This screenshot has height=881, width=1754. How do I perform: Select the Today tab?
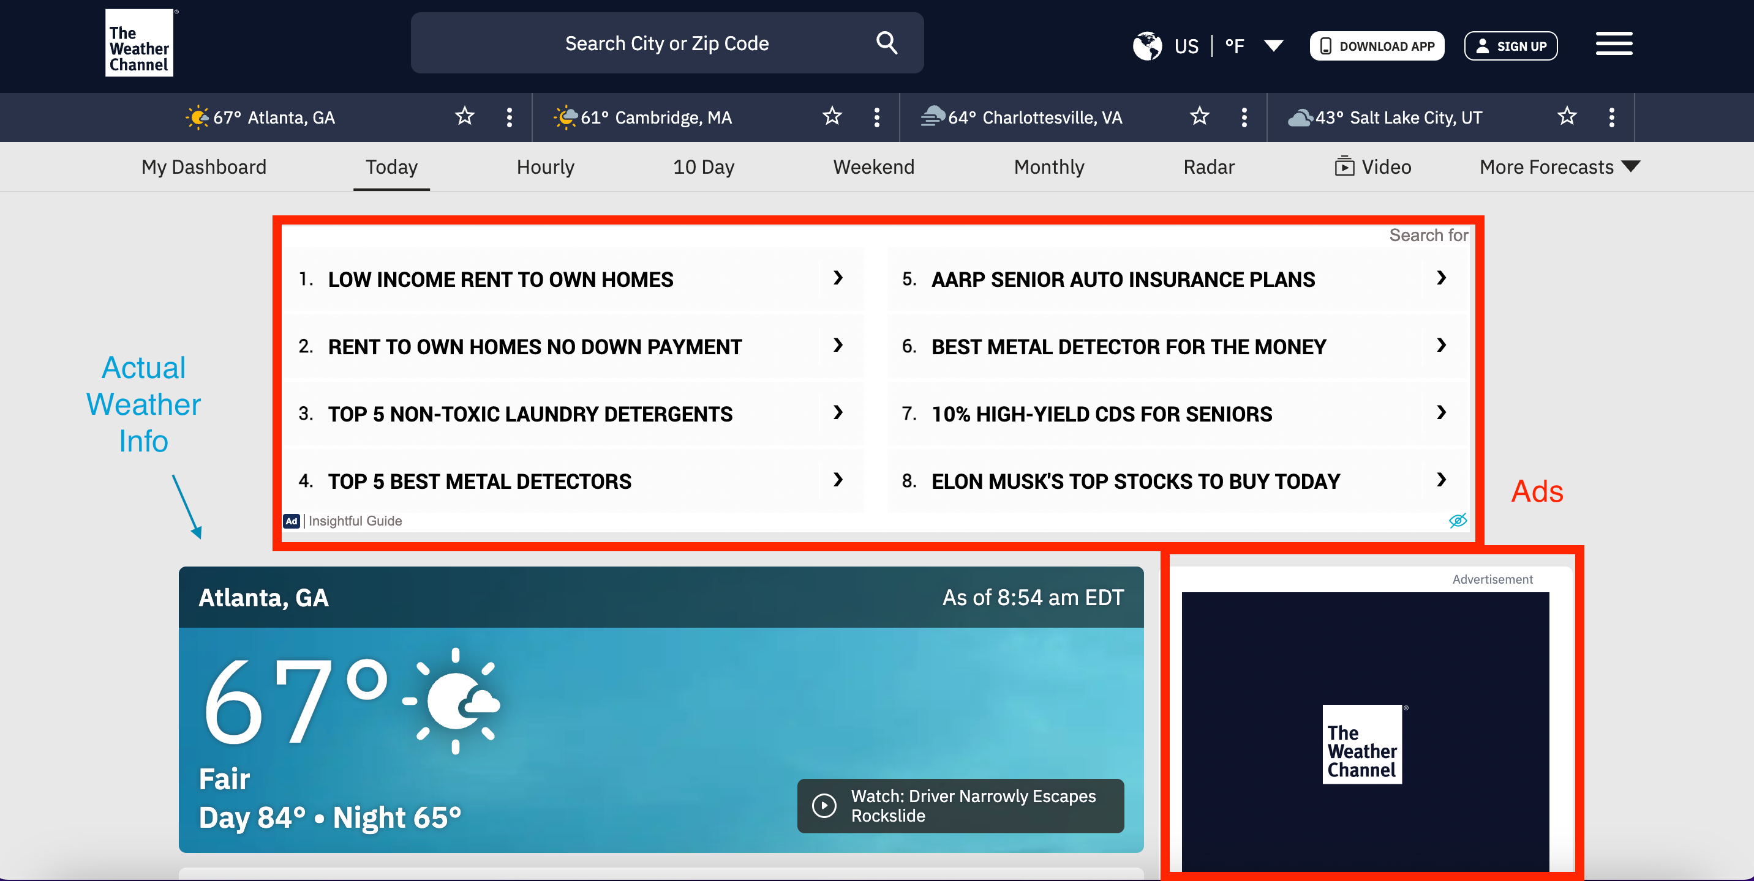[391, 166]
